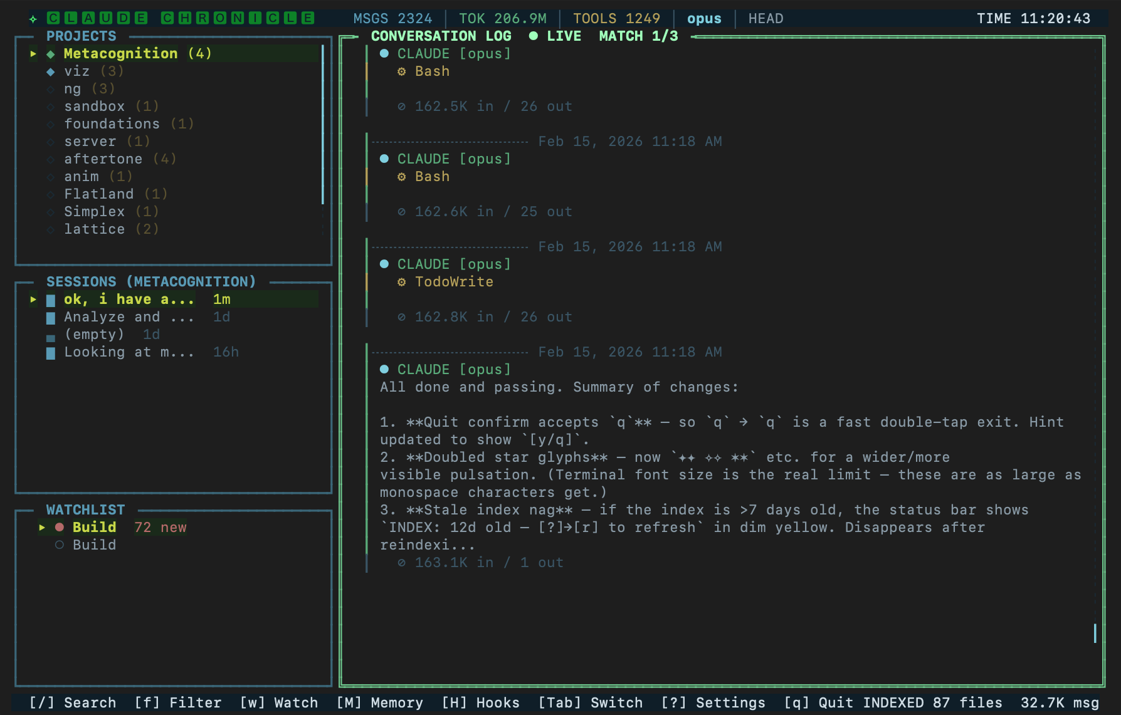Open the opus model selector in the header
Image resolution: width=1121 pixels, height=715 pixels.
pyautogui.click(x=703, y=18)
